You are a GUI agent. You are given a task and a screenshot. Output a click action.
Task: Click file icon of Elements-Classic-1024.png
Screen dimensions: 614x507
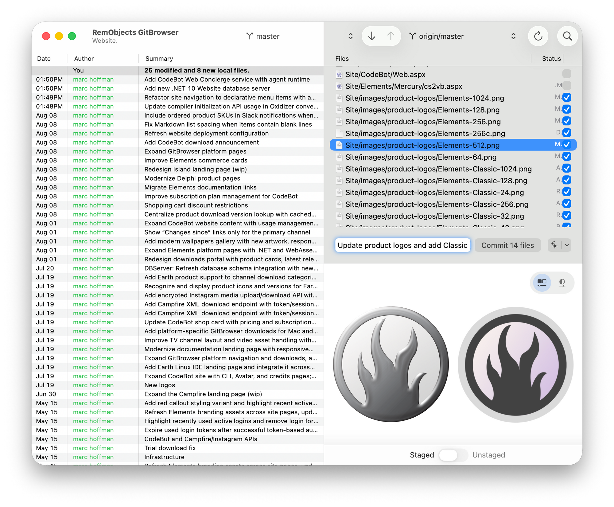(339, 169)
